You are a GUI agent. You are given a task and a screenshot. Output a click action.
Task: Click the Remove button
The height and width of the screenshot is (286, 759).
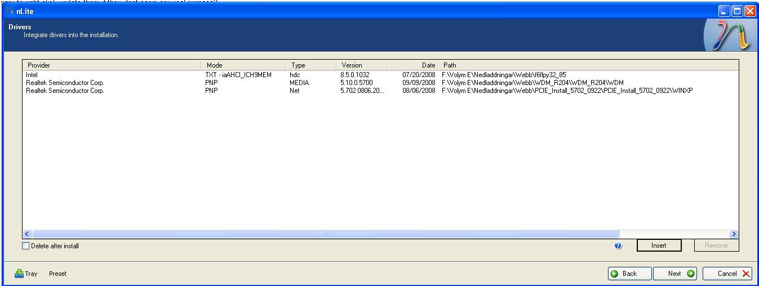coord(716,245)
